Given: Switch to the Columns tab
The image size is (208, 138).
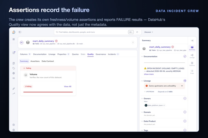Looking at the screenshot, I should (x=25, y=54).
